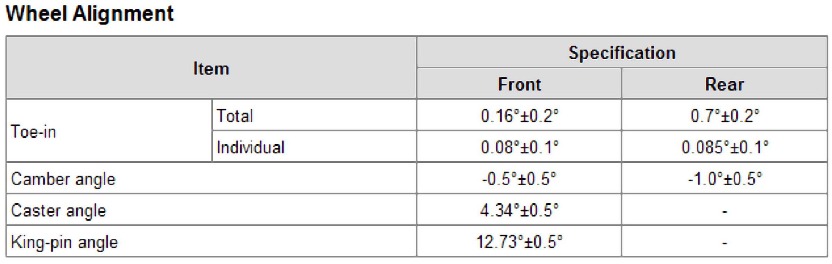Screen dimensions: 832x264
Task: Select front total toe-in value 0.16°±0.2°
Action: [x=519, y=116]
